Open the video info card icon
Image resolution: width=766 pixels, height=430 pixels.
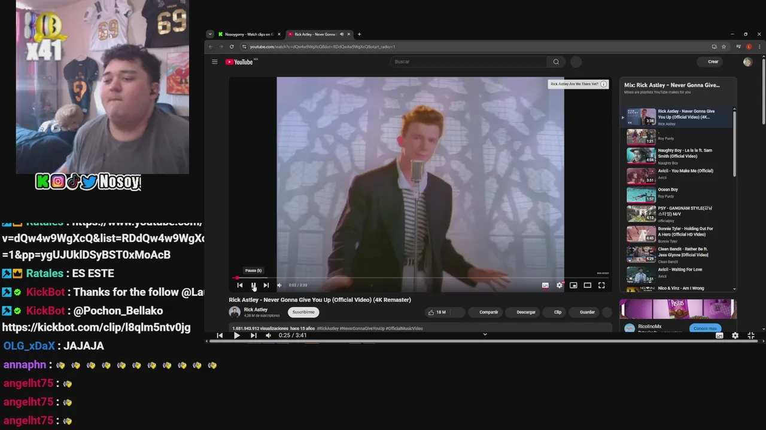pos(604,84)
